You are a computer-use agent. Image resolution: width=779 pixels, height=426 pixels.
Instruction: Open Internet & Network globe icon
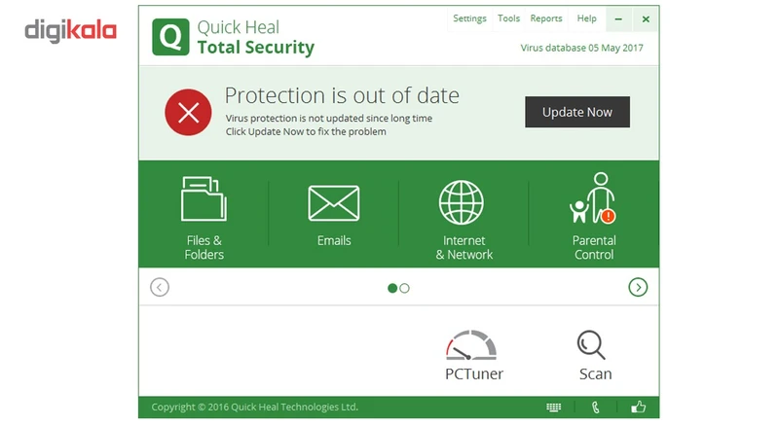coord(464,203)
